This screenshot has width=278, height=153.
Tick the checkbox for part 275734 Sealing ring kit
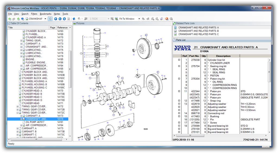(179, 66)
